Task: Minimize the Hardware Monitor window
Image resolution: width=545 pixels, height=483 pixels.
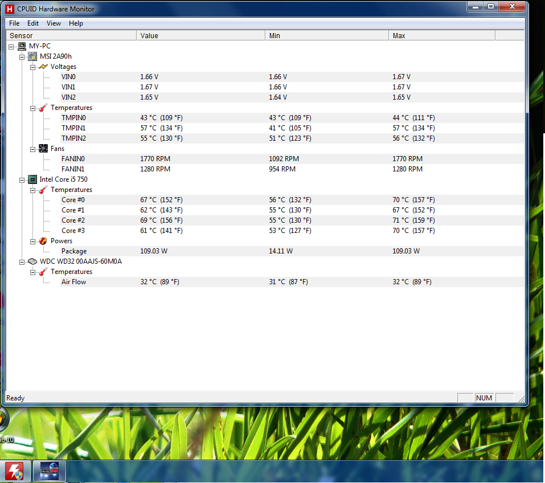Action: pyautogui.click(x=476, y=7)
